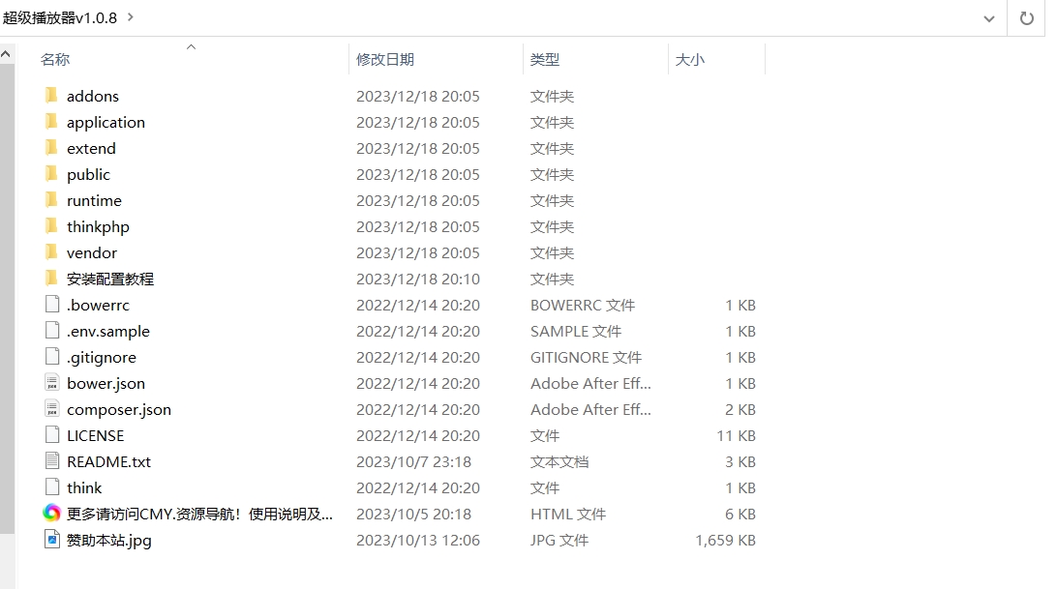Select the composer.json file name
Screen dimensions: 1057x589
(x=119, y=409)
